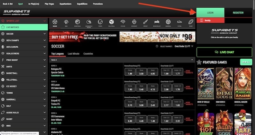Expand the UEFA Champs sidebar category

pos(45,40)
